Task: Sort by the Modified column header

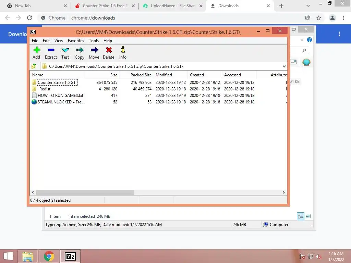Action: (171, 75)
